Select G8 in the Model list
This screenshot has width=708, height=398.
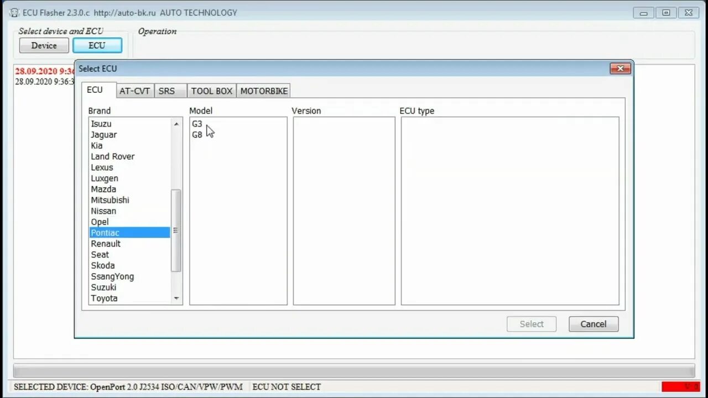(x=197, y=134)
